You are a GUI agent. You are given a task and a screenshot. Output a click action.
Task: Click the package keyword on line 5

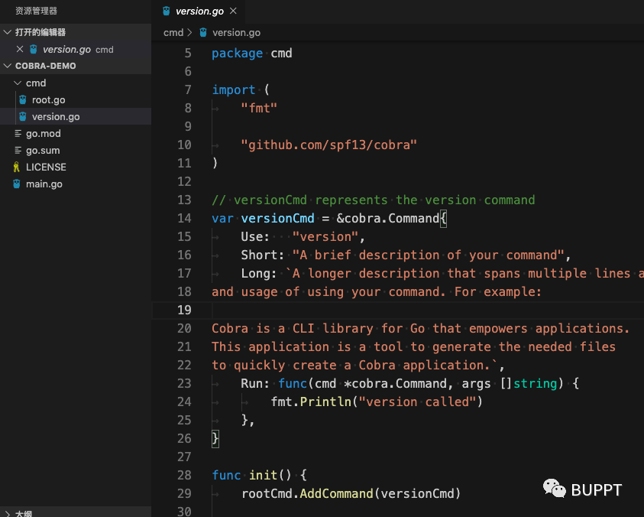click(x=237, y=54)
